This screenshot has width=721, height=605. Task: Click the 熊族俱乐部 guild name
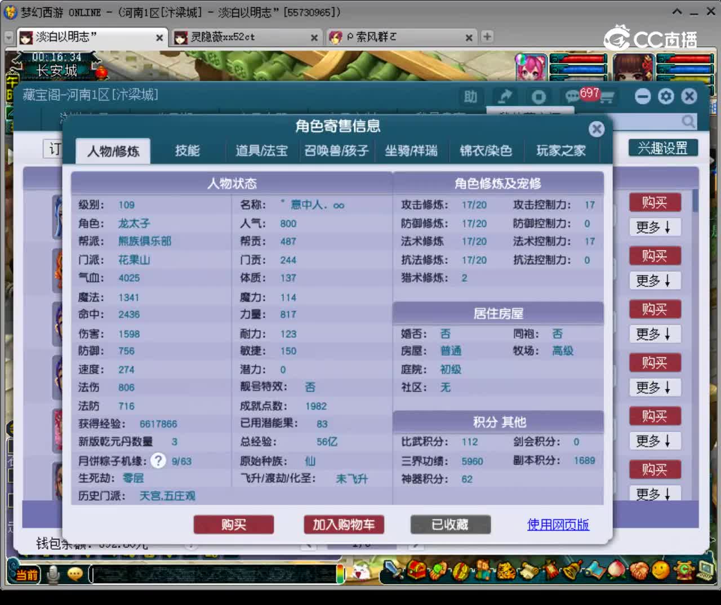tap(145, 241)
